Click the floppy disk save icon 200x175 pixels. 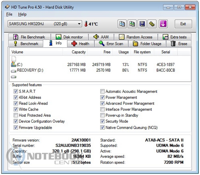pos(142,24)
